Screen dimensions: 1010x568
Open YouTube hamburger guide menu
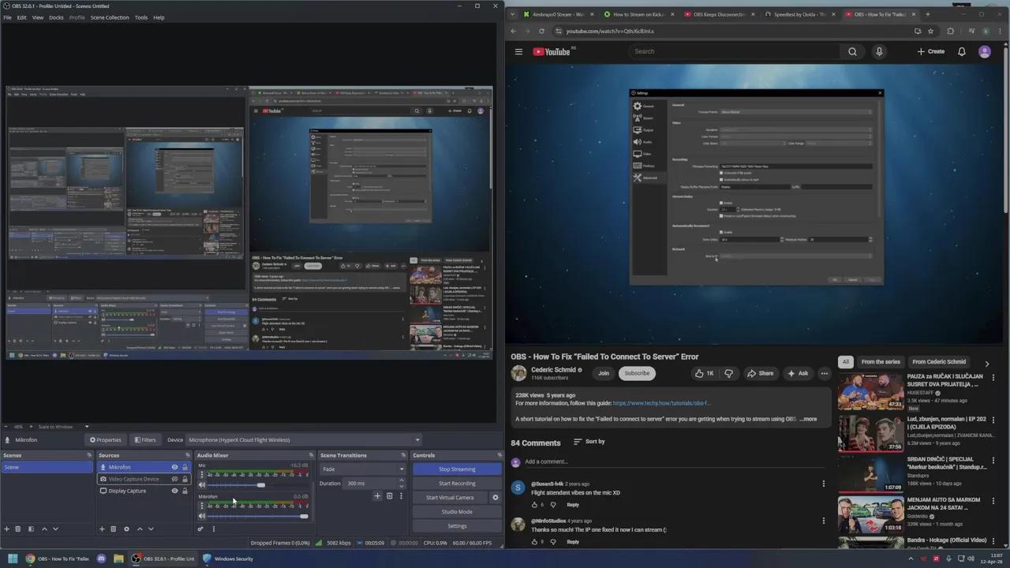coord(518,51)
